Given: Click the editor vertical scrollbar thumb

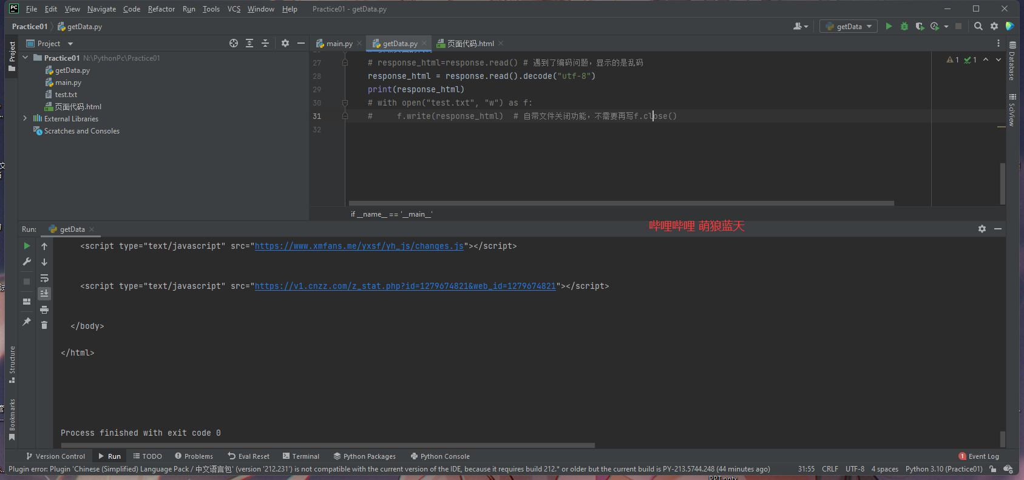Looking at the screenshot, I should [1002, 183].
